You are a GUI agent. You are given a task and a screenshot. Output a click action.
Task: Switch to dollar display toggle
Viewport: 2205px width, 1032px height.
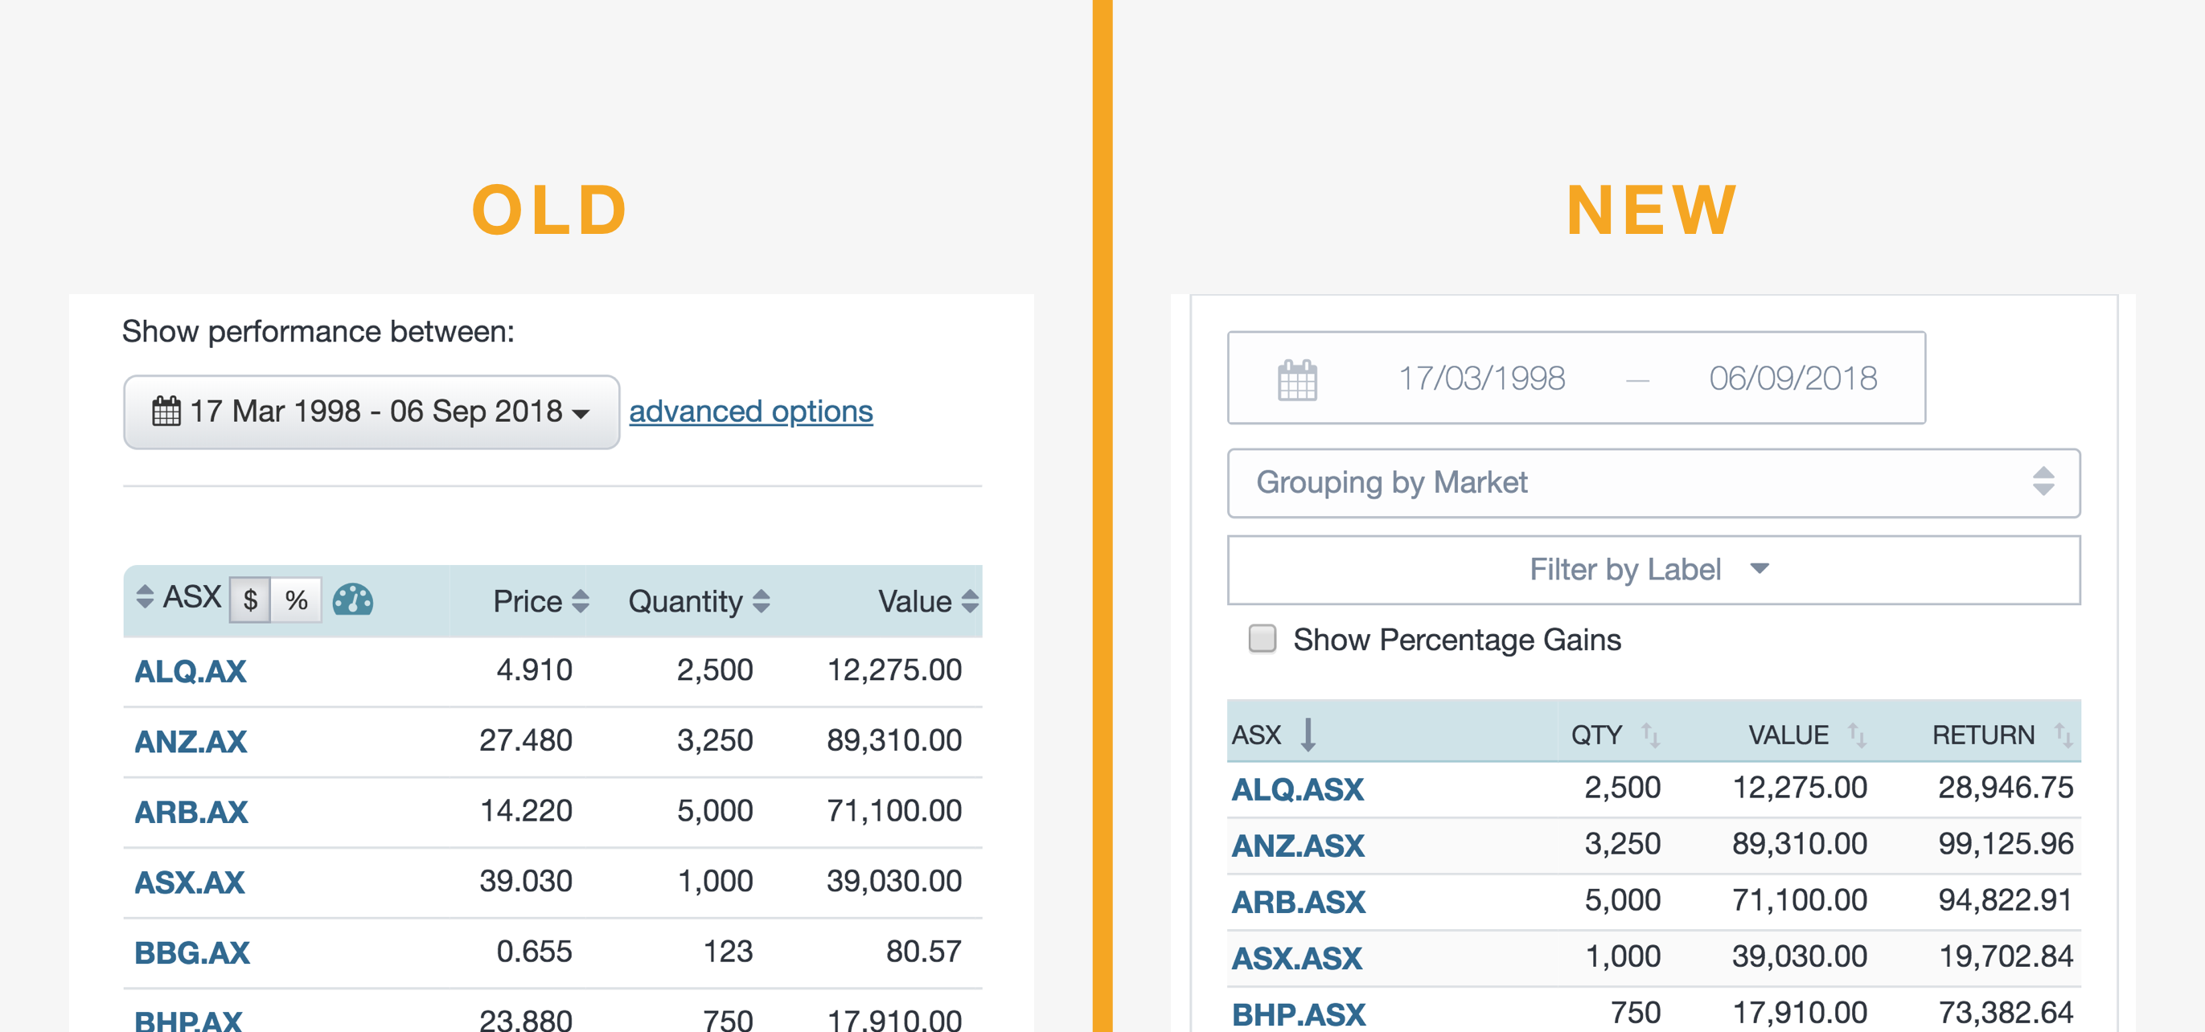coord(250,600)
